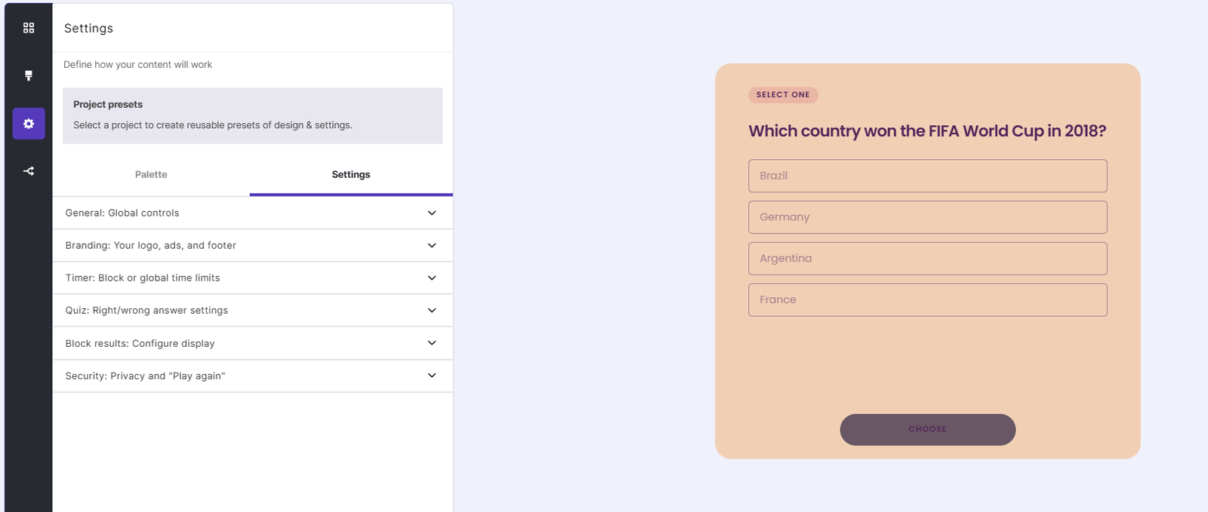Select the Brazil answer option
Image resolution: width=1208 pixels, height=512 pixels.
[x=927, y=176]
